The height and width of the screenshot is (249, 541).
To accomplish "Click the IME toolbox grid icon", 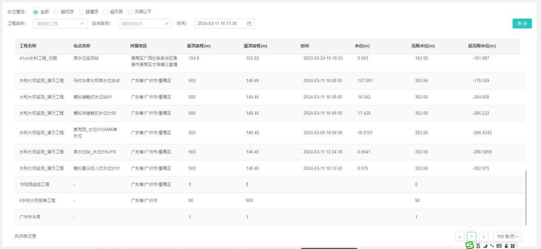I will 512,246.
